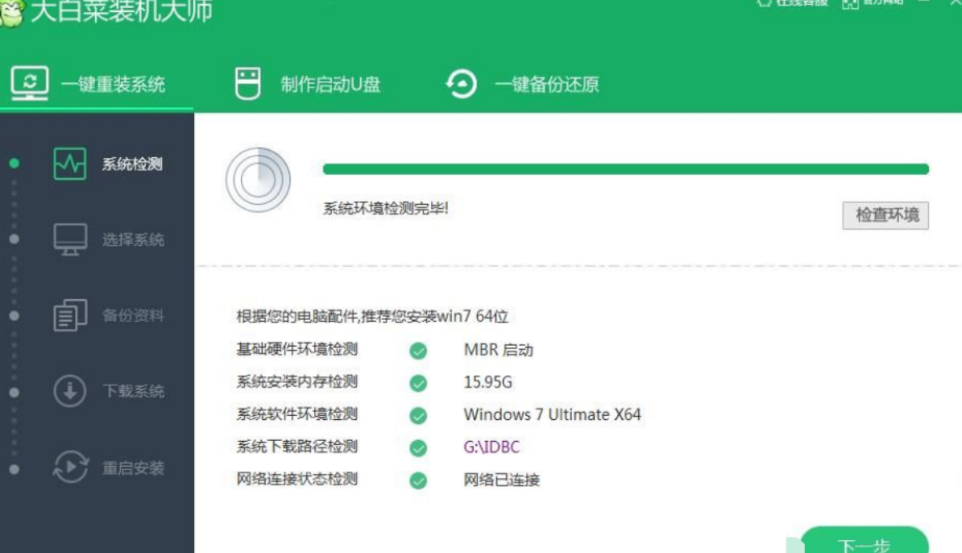Click the 一键备份还原 circular restore icon

pos(461,84)
